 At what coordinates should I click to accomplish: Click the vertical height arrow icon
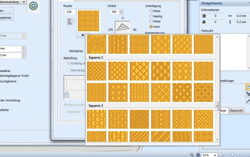tap(230, 22)
